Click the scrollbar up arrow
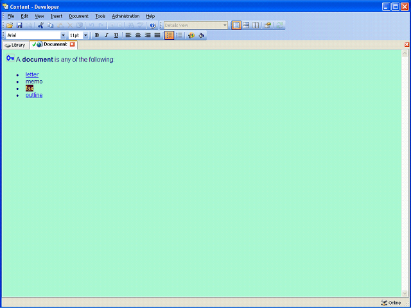 (x=405, y=53)
